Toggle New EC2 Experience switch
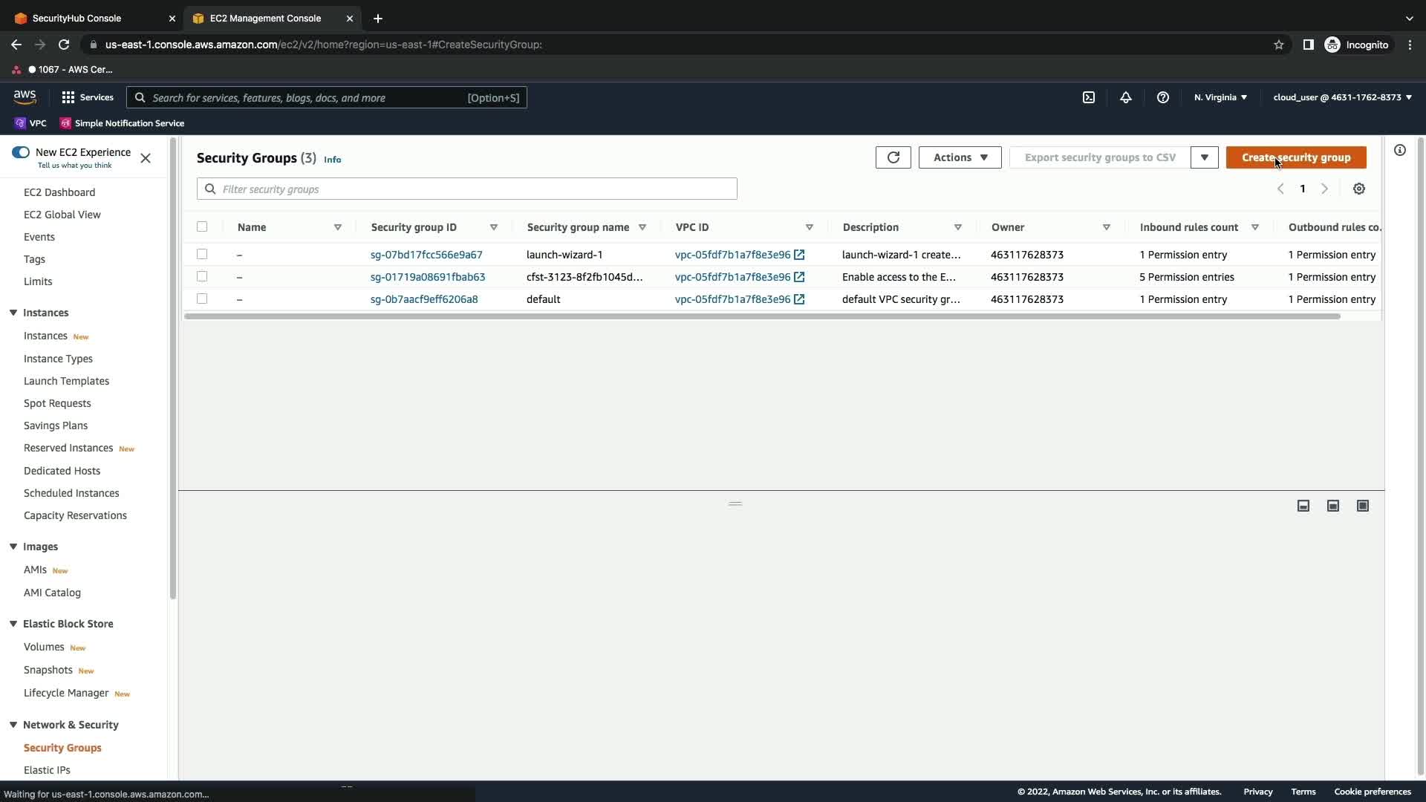The width and height of the screenshot is (1426, 802). click(x=21, y=152)
